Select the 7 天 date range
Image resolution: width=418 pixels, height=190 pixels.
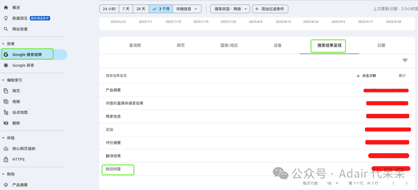(x=126, y=9)
